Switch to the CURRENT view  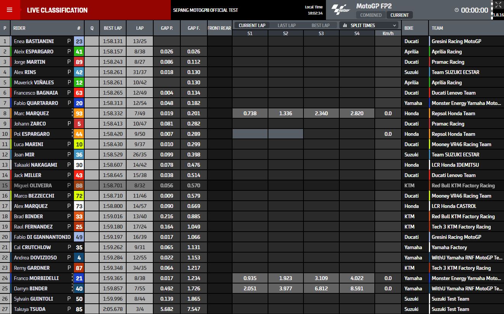tap(400, 15)
